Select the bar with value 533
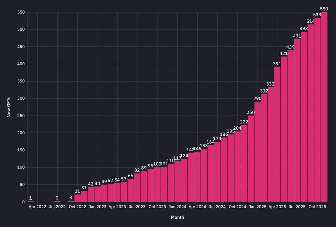 [x=317, y=110]
